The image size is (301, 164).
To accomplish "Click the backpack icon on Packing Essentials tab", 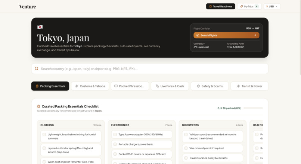I will pos(37,86).
